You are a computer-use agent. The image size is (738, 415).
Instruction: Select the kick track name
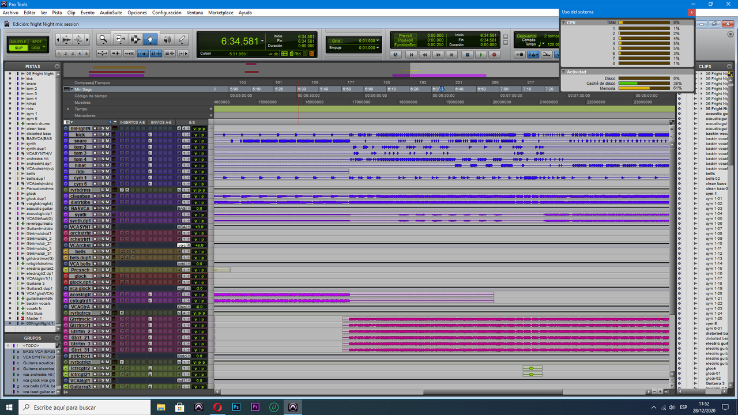coord(80,135)
